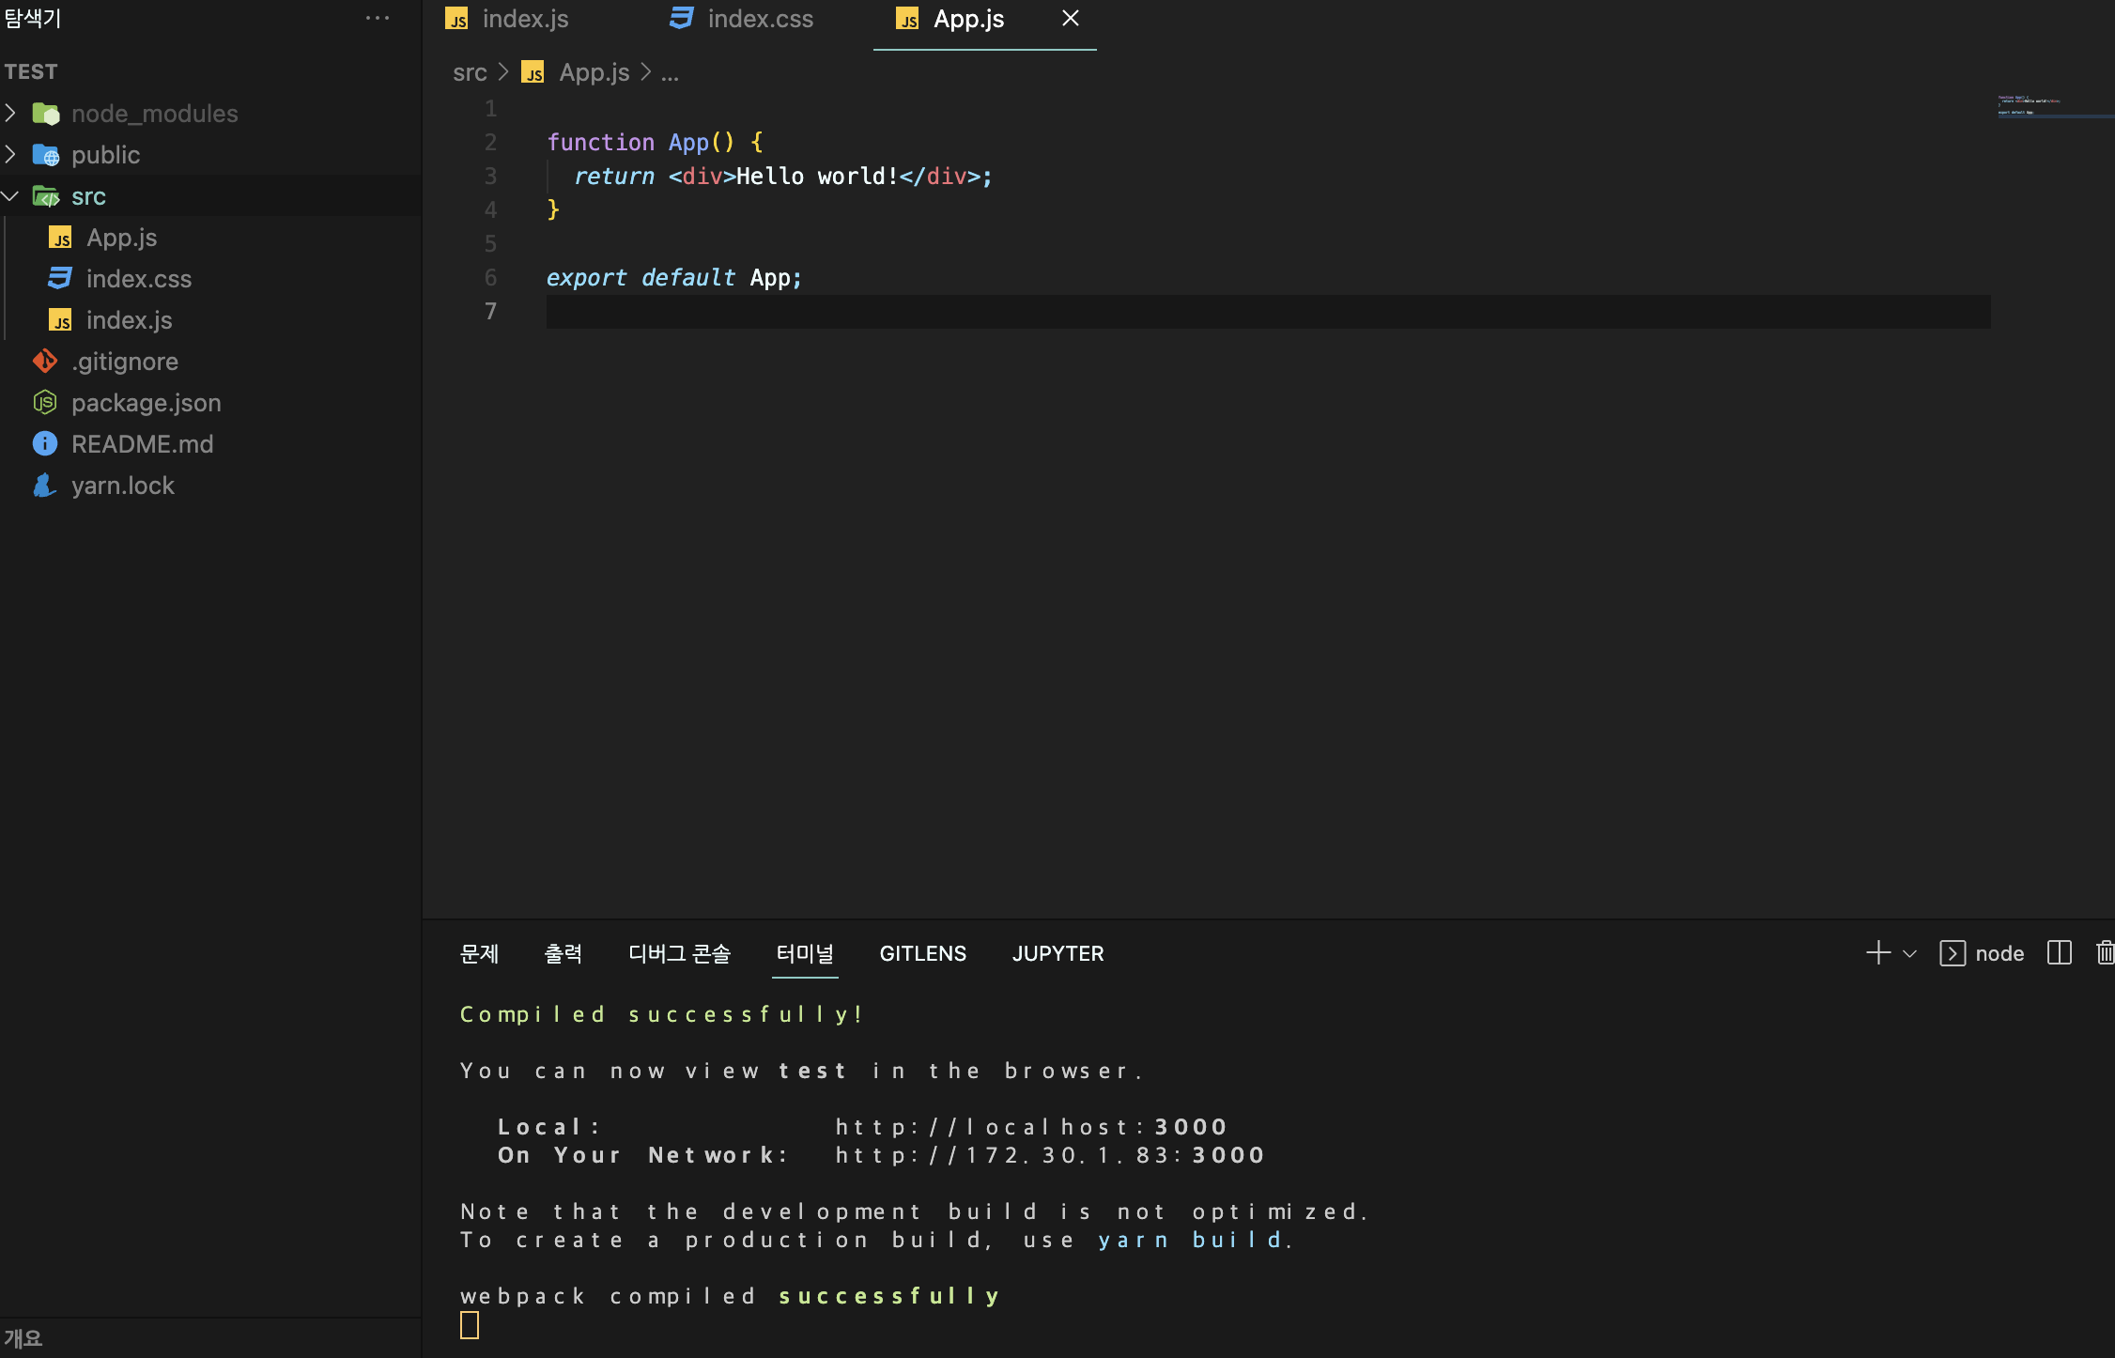Click the new terminal plus icon
Screen dimensions: 2115x1358
[x=1877, y=953]
